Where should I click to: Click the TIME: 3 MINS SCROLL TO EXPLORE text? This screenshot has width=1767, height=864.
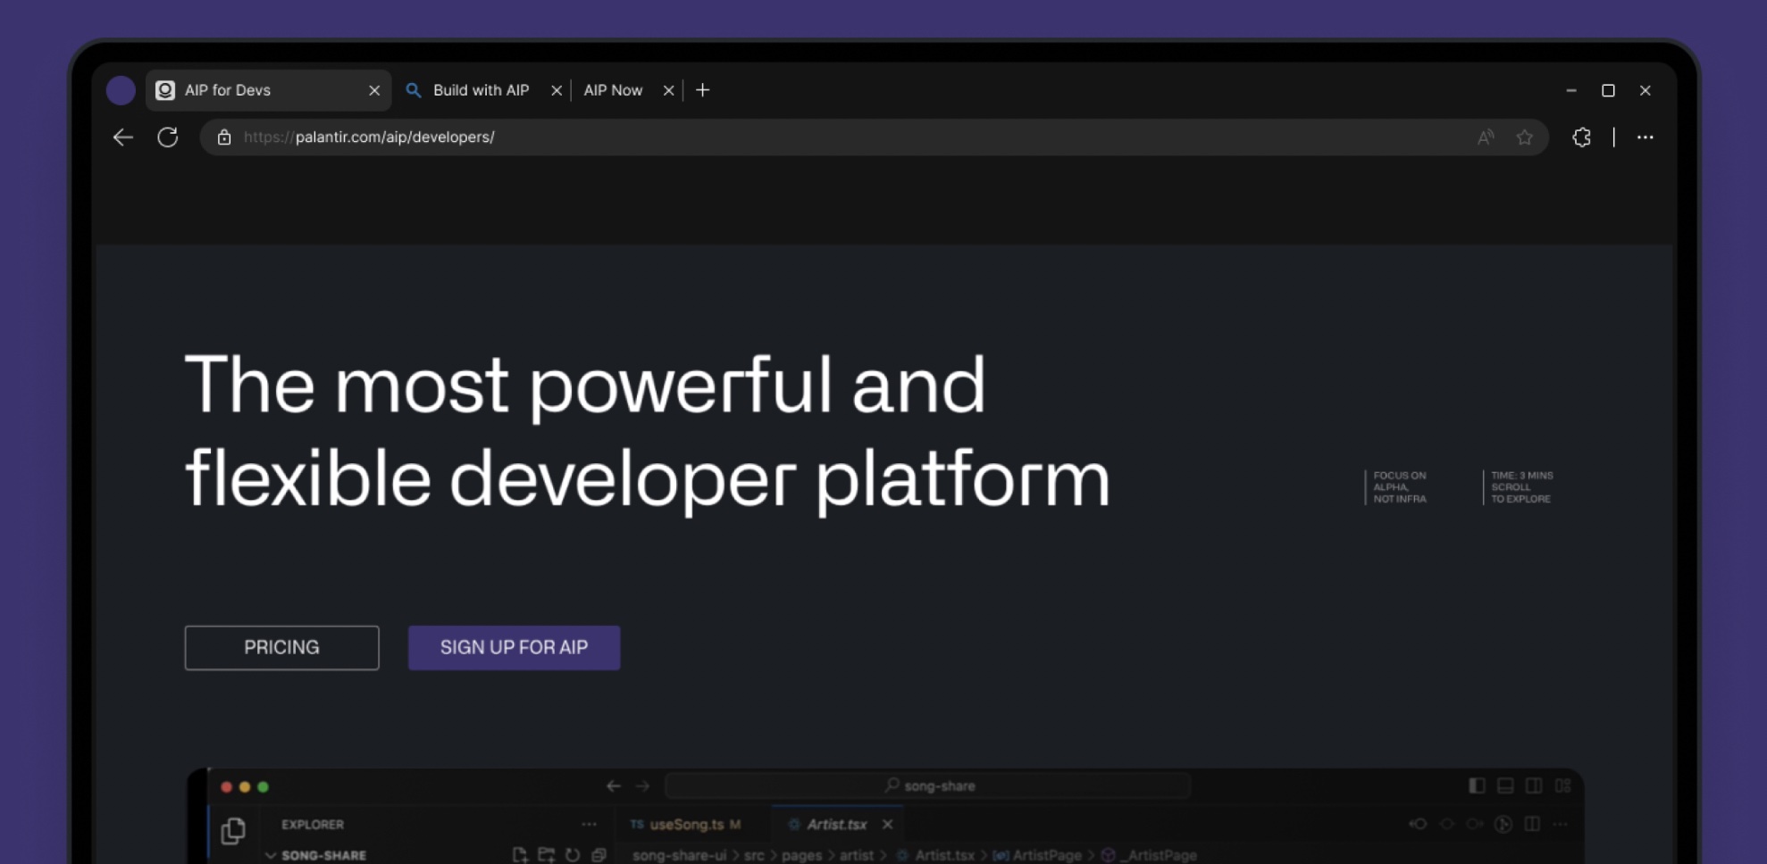(1521, 487)
